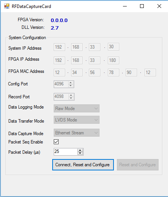Click Connect, Reset and Configure button
The height and width of the screenshot is (197, 168).
click(x=83, y=165)
